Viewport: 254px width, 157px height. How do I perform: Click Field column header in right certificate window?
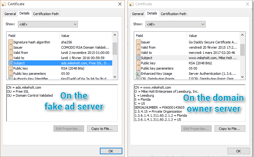coord(161,36)
